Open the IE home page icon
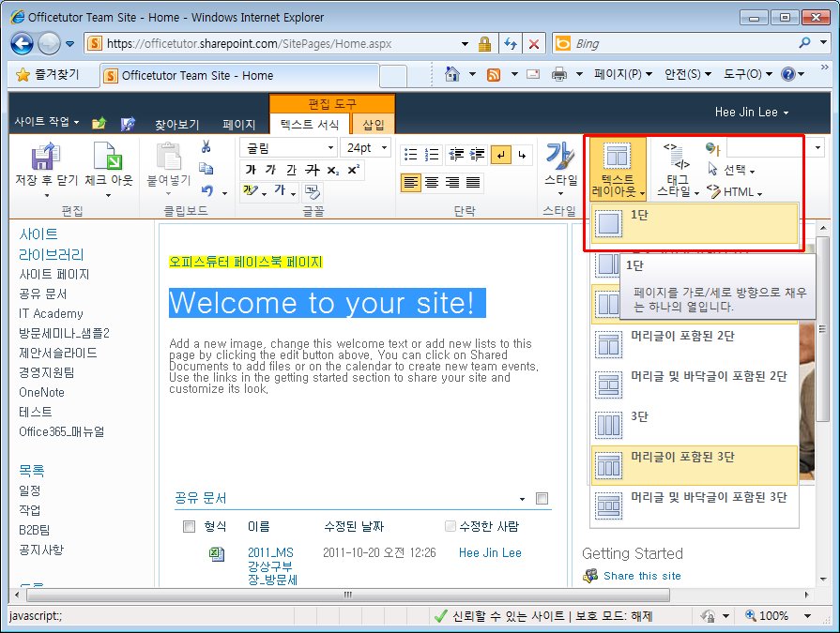840x633 pixels. 452,74
